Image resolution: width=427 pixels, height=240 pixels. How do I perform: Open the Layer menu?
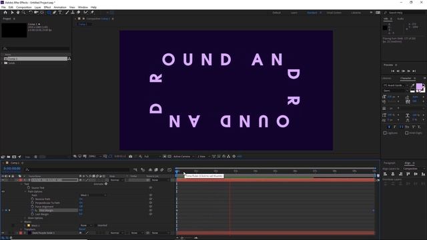37,7
